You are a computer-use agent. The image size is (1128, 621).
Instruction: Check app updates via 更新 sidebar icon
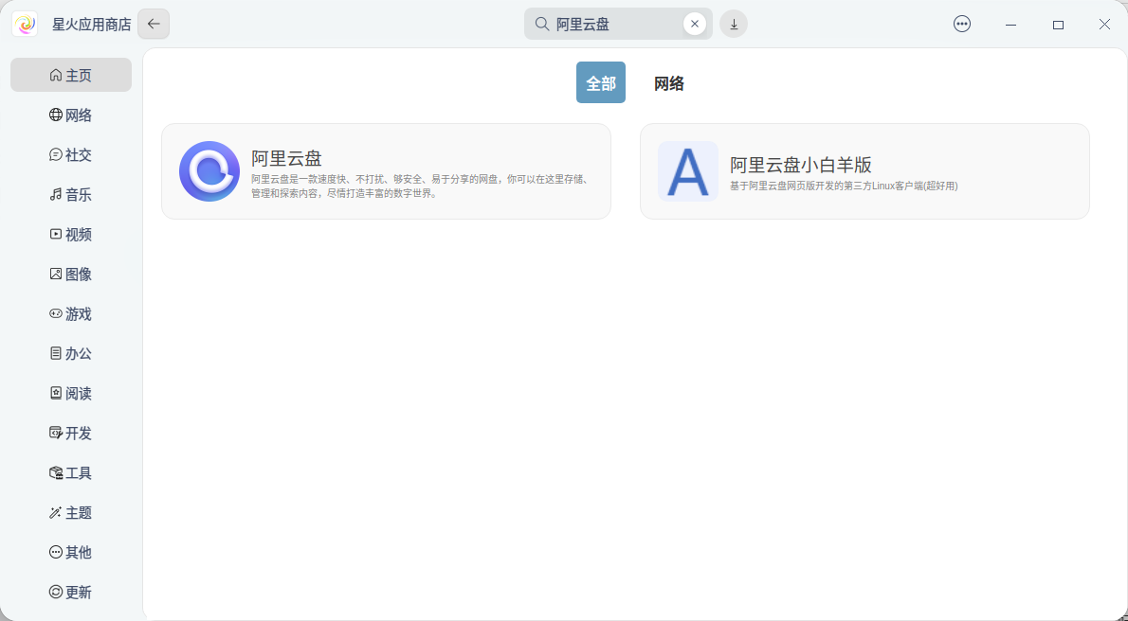pos(71,591)
